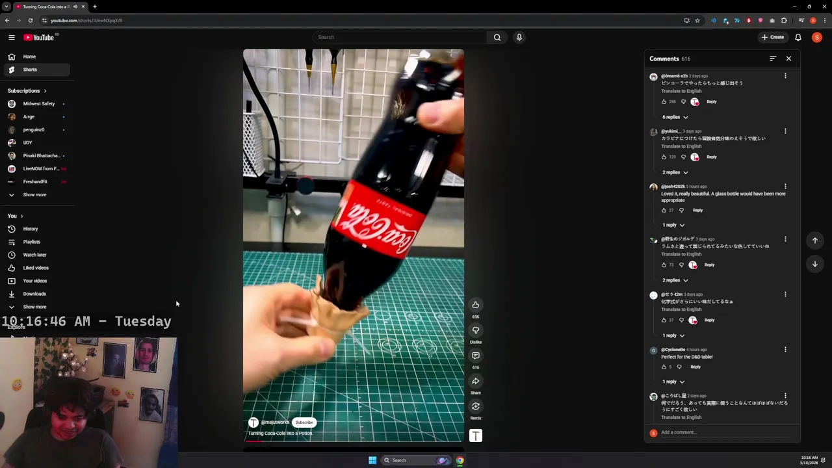The image size is (832, 468).
Task: Open the Subscriptions section chevron
Action: [45, 91]
